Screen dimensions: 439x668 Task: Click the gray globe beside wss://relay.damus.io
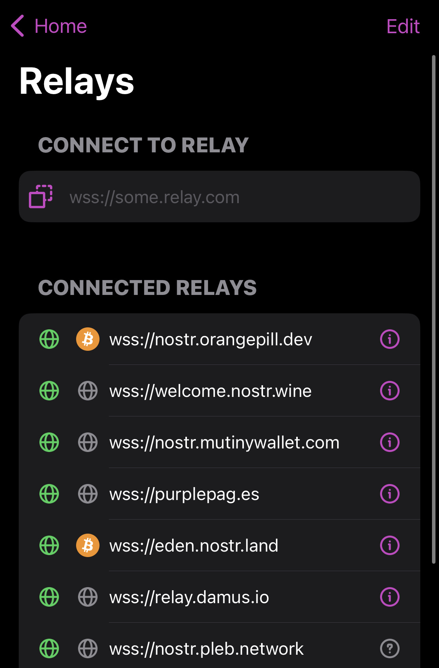point(88,597)
